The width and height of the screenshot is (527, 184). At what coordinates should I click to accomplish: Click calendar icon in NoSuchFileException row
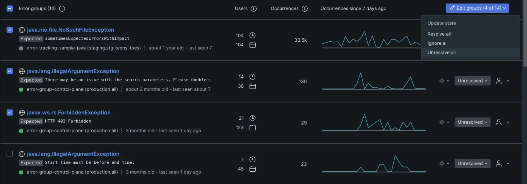(253, 45)
